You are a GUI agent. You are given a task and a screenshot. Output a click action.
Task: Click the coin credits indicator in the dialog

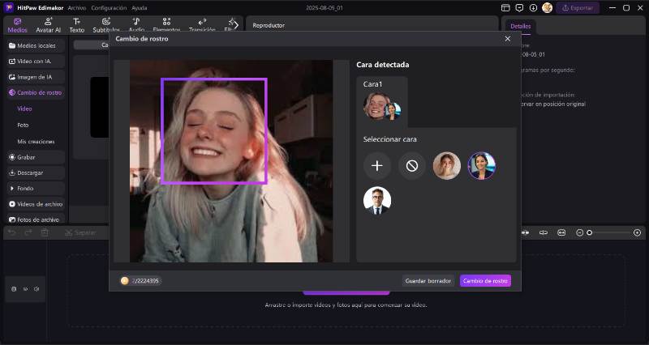click(140, 280)
